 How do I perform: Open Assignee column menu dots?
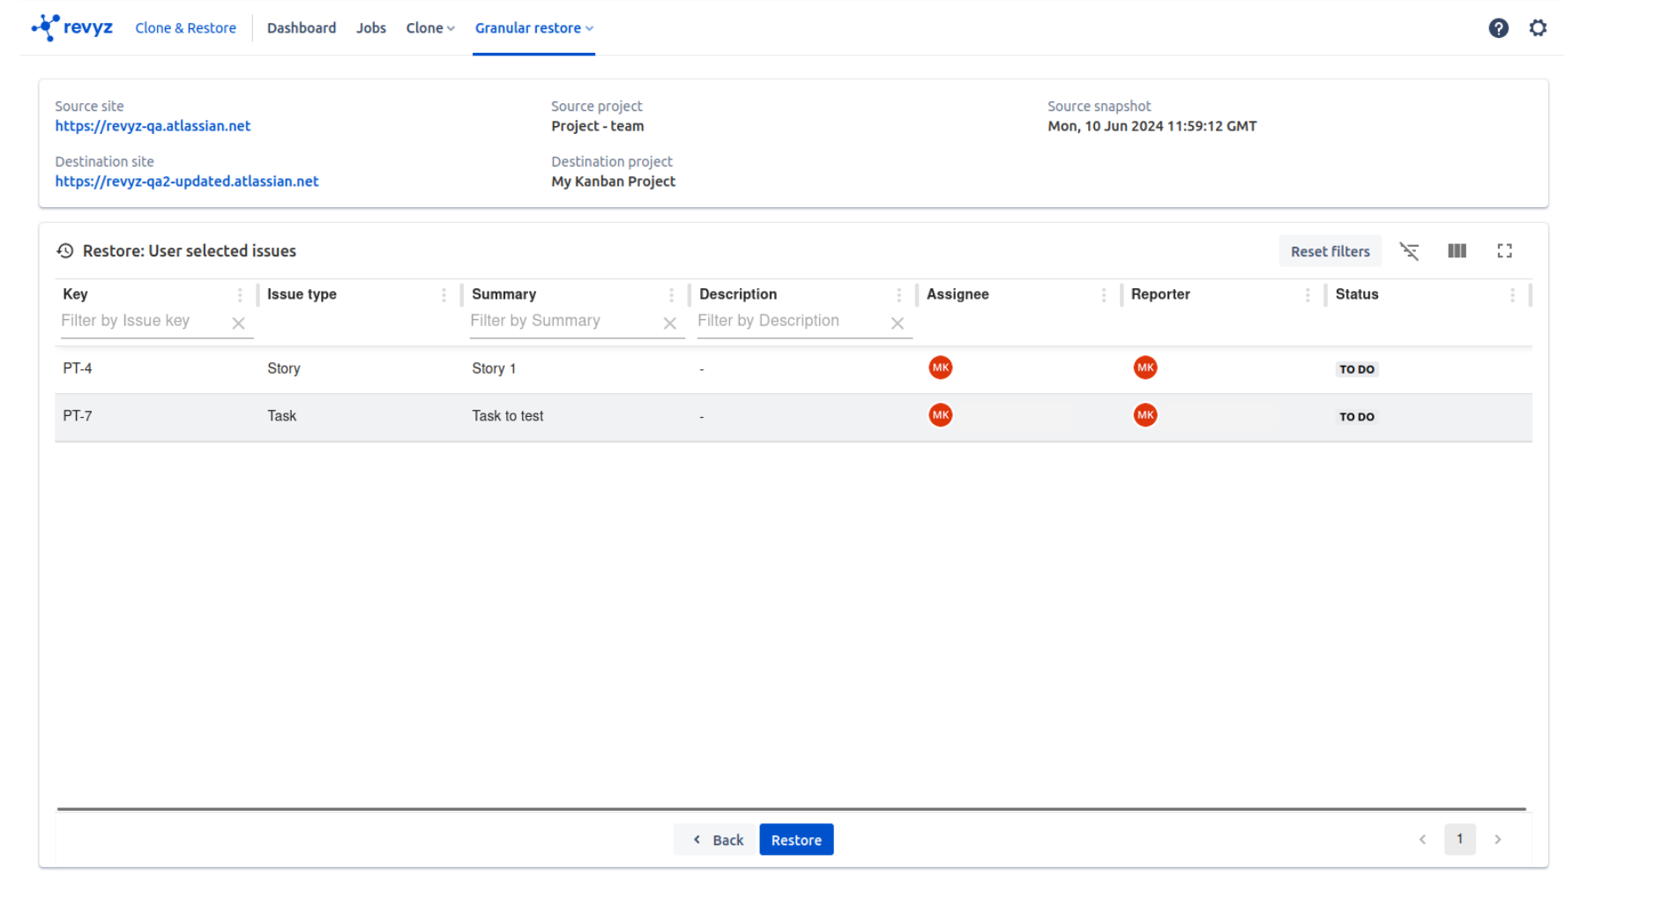(x=1103, y=295)
